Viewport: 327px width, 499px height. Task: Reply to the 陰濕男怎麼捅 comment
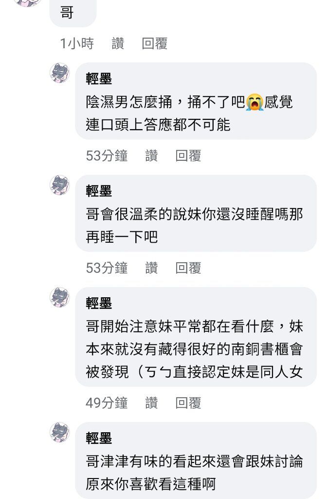188,155
